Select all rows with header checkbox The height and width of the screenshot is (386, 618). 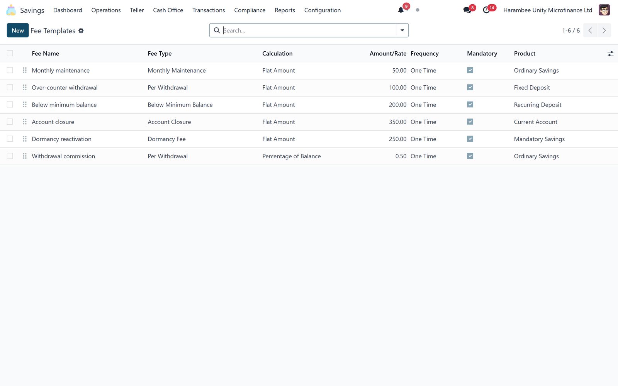tap(10, 53)
